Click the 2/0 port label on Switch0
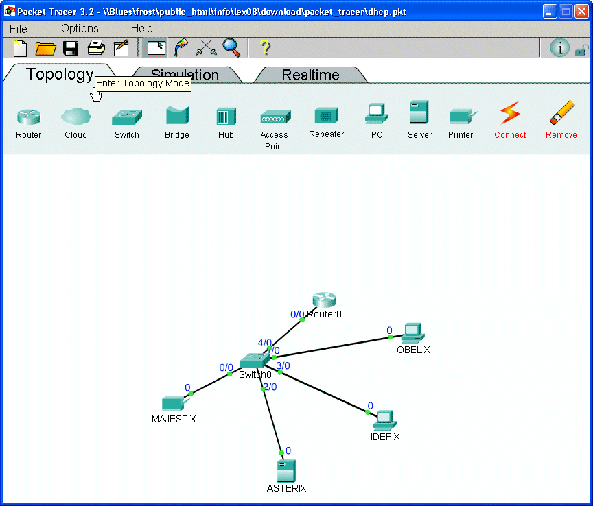The height and width of the screenshot is (506, 593). [x=270, y=387]
